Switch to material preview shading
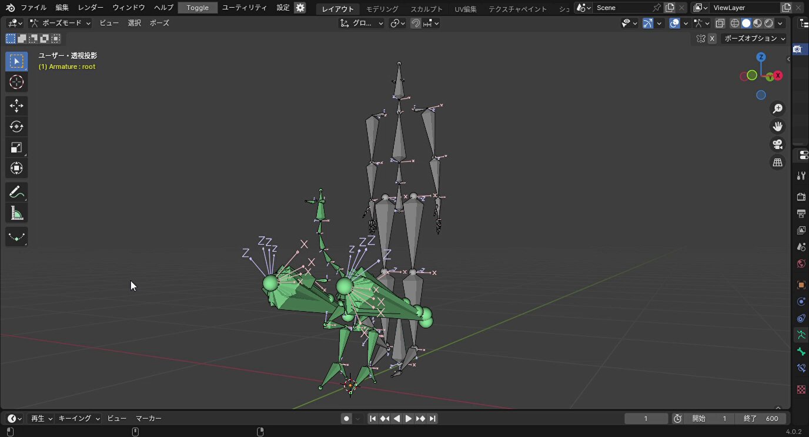 [x=757, y=23]
